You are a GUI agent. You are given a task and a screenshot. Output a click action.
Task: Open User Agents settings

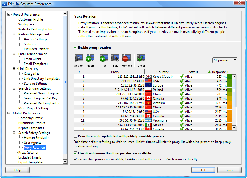[x=32, y=143]
